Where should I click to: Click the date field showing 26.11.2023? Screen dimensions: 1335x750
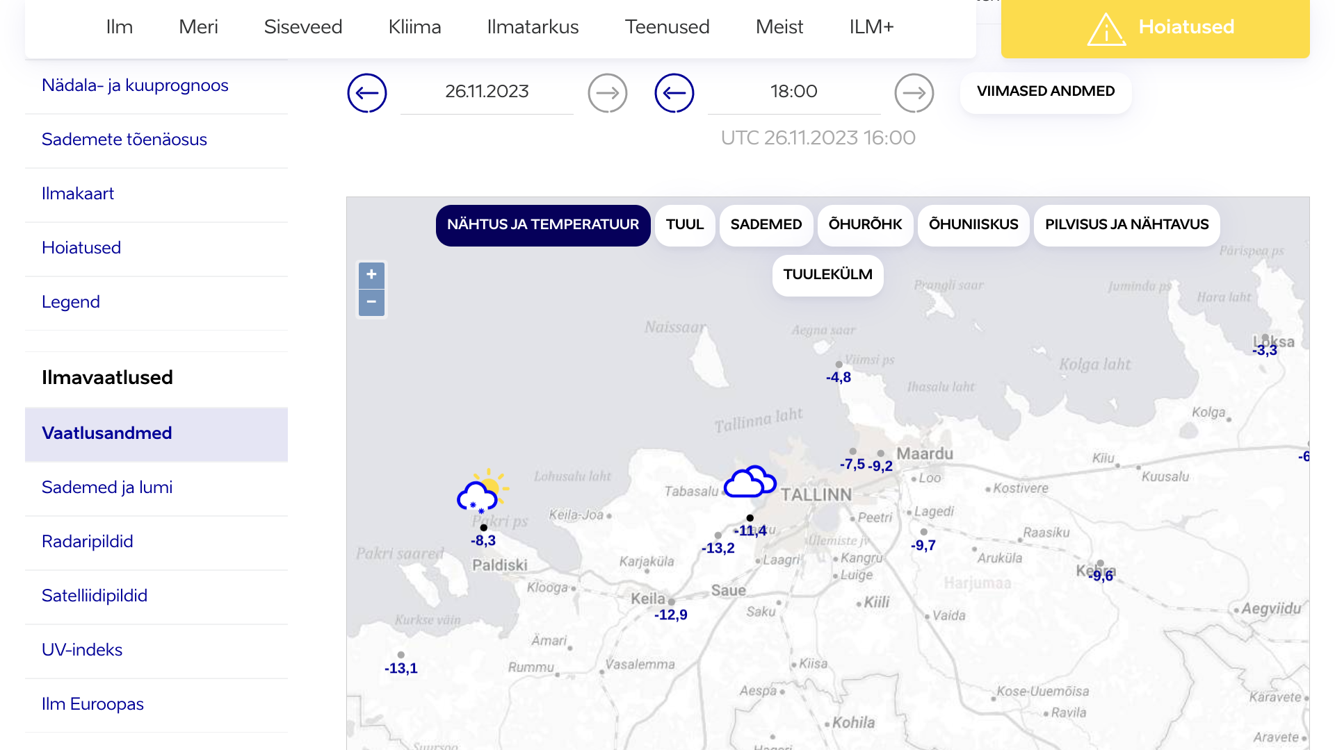click(487, 92)
